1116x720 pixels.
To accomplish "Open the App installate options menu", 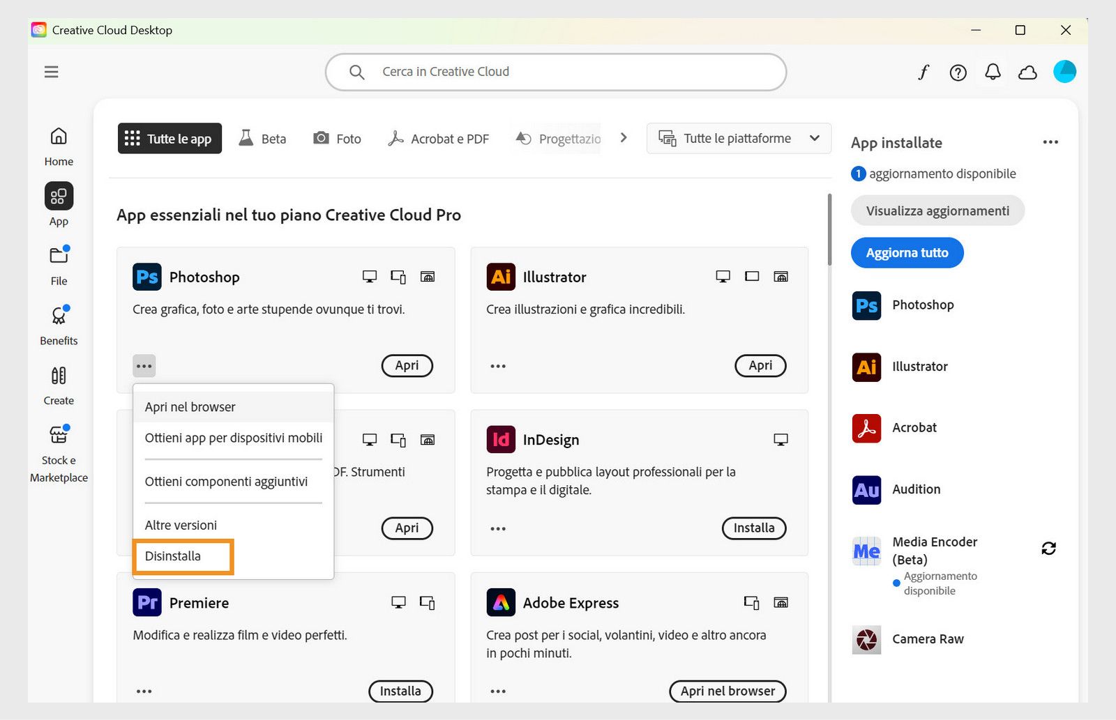I will (1050, 141).
